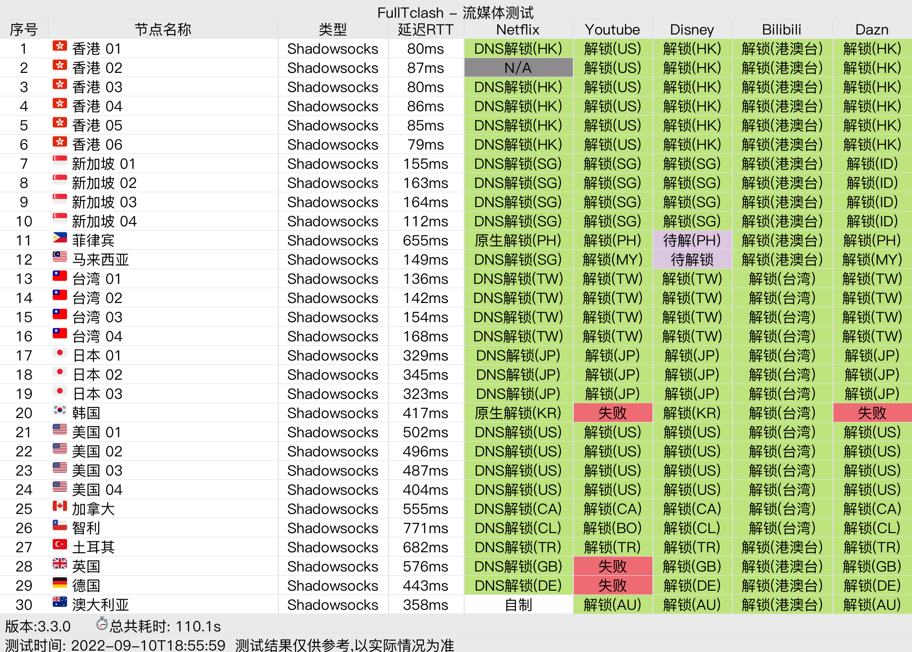Click the Singapore flag icon beside 新加坡 04

60,219
